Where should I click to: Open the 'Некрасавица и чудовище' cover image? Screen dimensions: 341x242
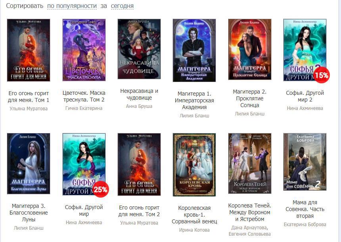point(139,49)
